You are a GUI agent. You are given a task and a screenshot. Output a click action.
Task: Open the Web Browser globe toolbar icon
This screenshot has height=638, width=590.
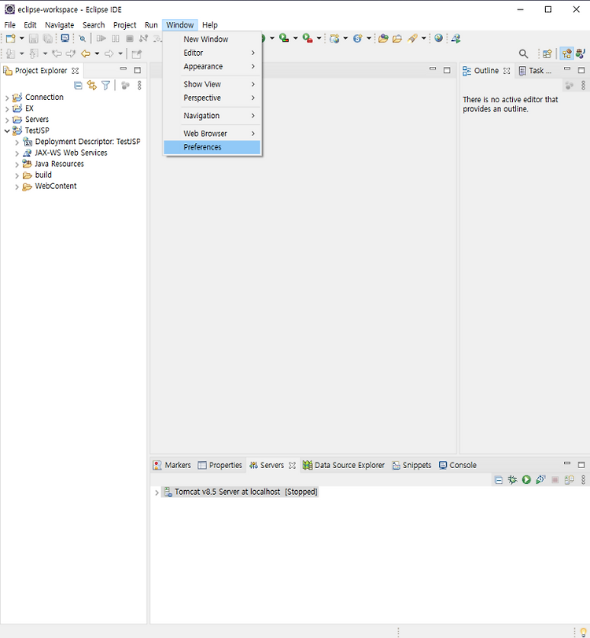[x=439, y=38]
